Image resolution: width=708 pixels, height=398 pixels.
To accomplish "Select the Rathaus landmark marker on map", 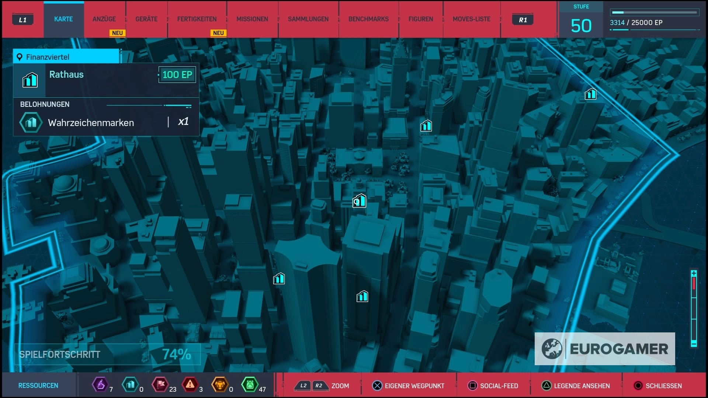I will click(x=359, y=201).
